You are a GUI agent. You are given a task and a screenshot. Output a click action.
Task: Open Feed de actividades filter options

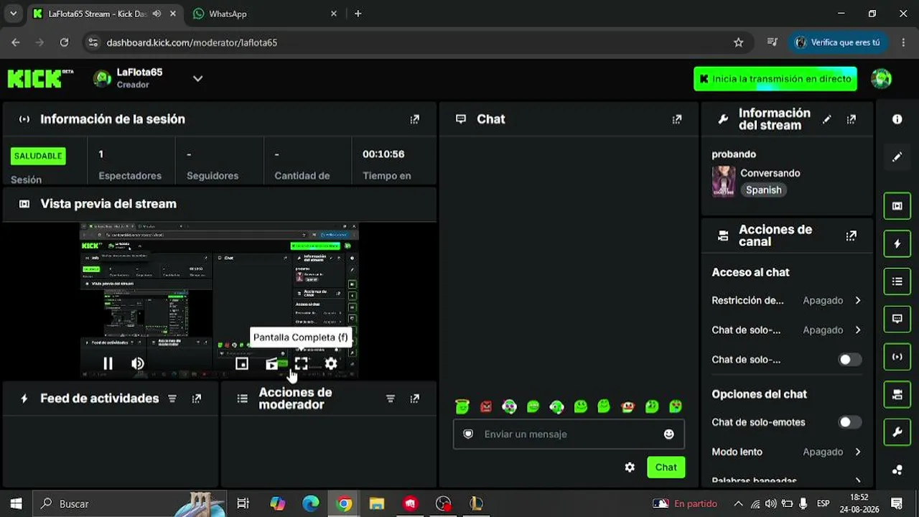coord(172,399)
